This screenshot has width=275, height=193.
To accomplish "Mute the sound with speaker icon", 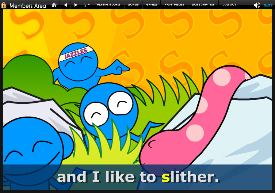I will (257, 5).
